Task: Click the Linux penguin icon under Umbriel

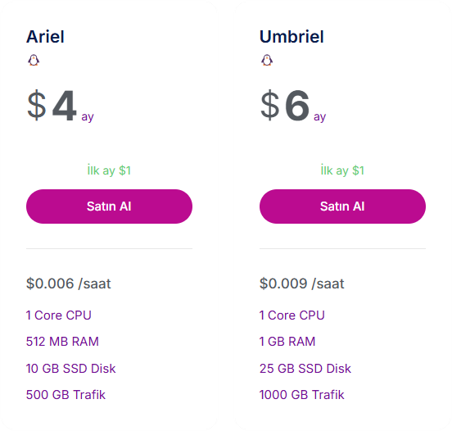Action: [267, 61]
